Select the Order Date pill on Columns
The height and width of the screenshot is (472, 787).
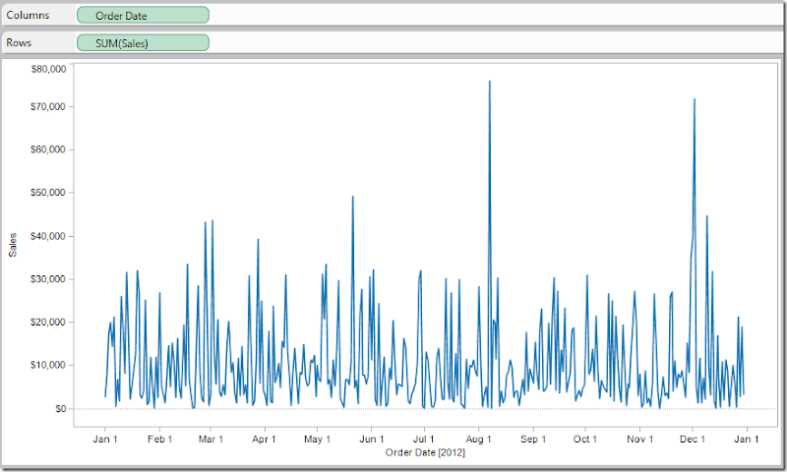pos(143,15)
